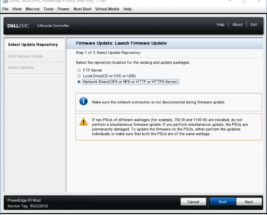267x215 pixels.
Task: Open the View menu
Action: (17, 9)
